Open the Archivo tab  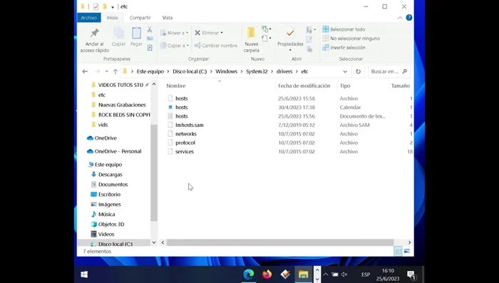pyautogui.click(x=89, y=18)
